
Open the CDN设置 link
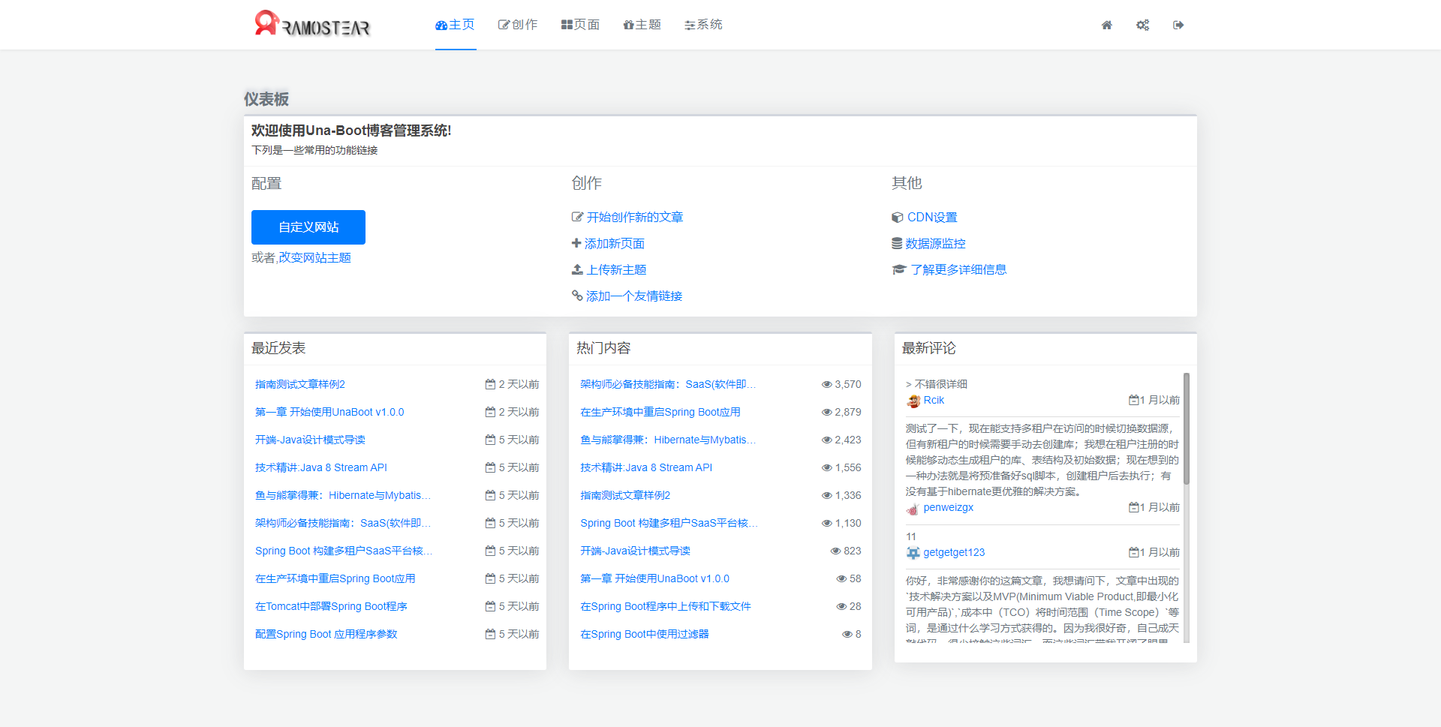[x=925, y=218]
